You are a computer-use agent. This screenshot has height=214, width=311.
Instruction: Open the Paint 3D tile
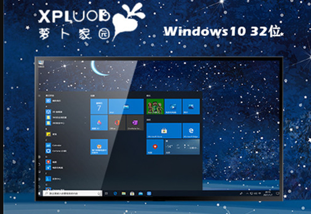[x=99, y=123]
